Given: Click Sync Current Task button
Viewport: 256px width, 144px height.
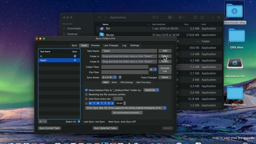Looking at the screenshot, I should [x=49, y=128].
